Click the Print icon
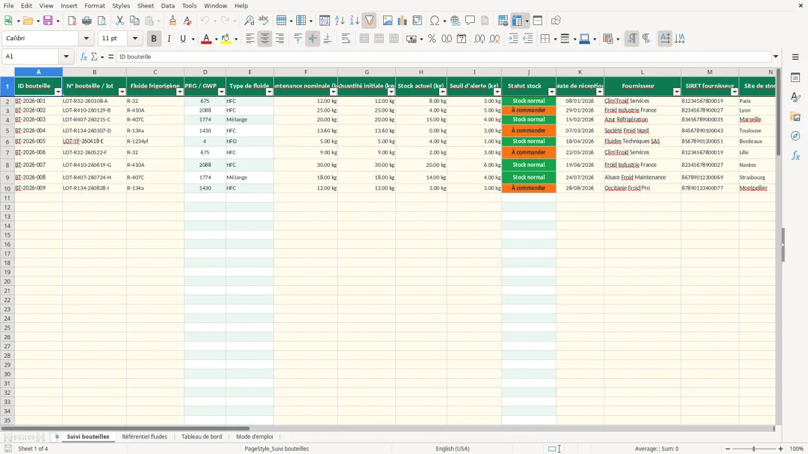The width and height of the screenshot is (808, 454). (x=87, y=21)
